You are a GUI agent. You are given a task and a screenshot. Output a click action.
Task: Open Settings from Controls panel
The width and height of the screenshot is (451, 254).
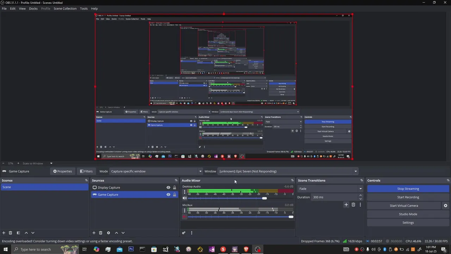pyautogui.click(x=408, y=223)
